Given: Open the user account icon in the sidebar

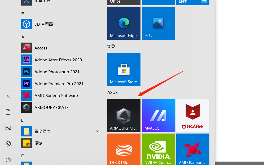Looking at the screenshot, I should [8, 97].
